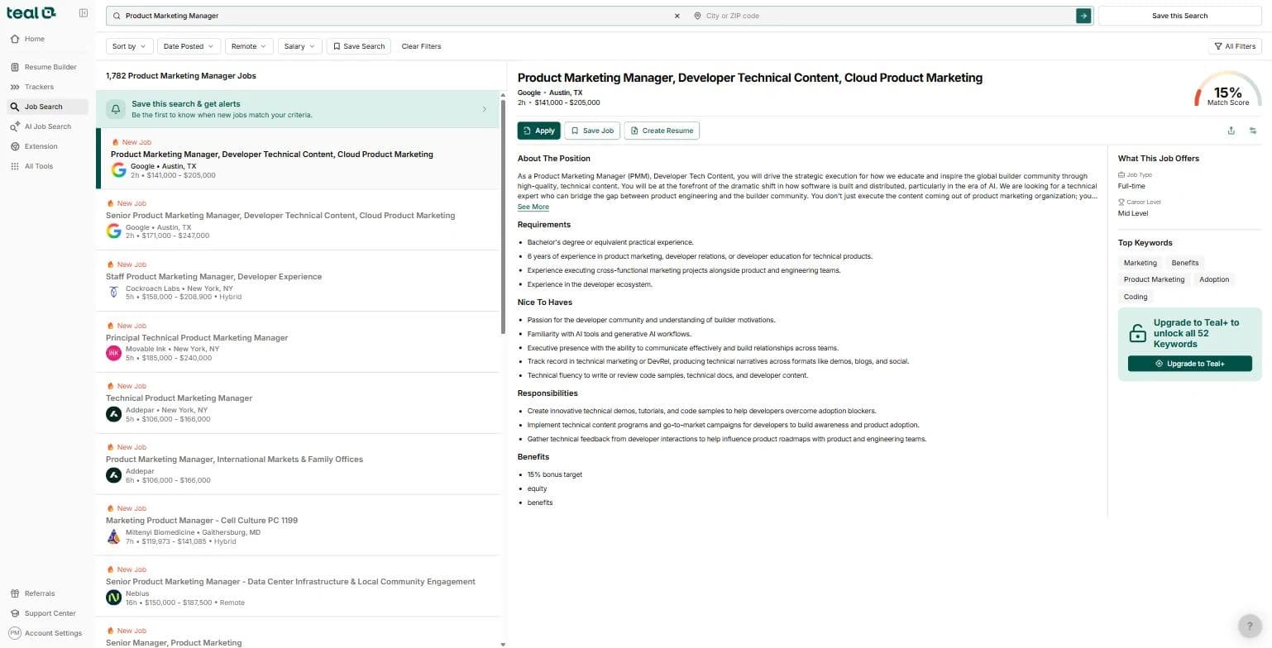Click the bell icon in alerts banner
1272x648 pixels.
(116, 109)
